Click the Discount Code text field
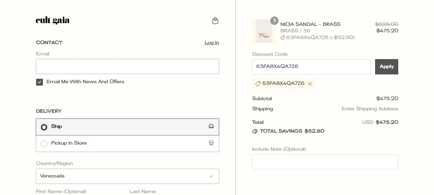 [x=311, y=67]
